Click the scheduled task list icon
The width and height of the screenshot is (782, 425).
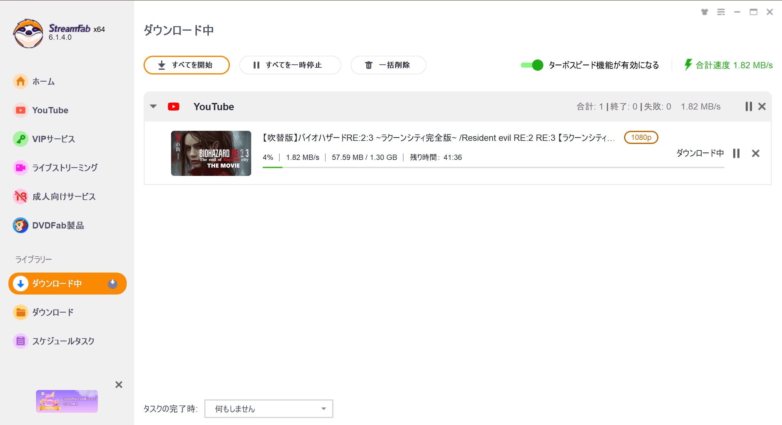[x=21, y=341]
